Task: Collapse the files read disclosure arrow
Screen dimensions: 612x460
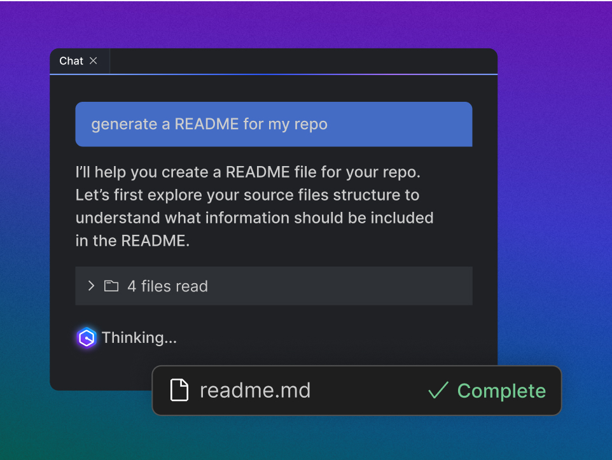Action: click(x=91, y=286)
